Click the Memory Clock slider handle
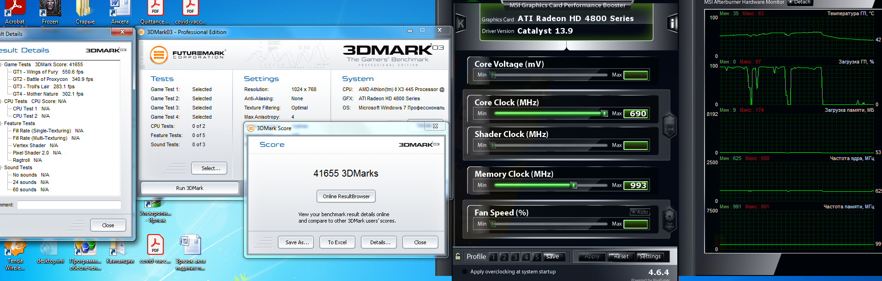882x281 pixels. [574, 185]
